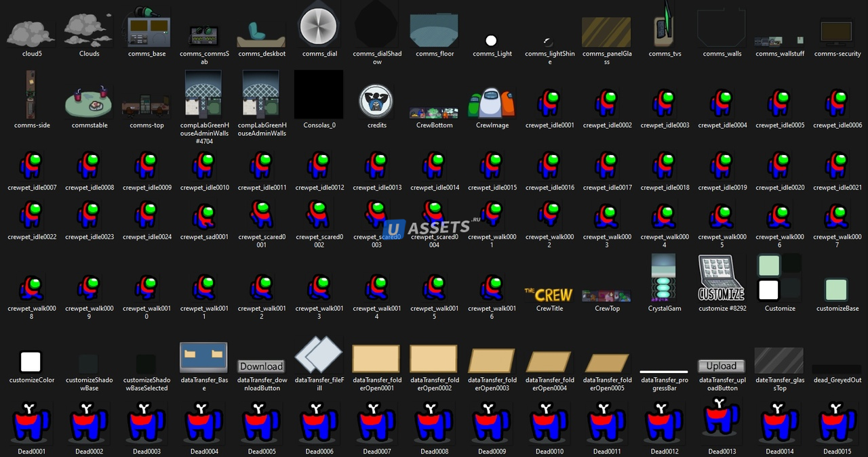Pick the customizeBase green square asset
Image resolution: width=868 pixels, height=457 pixels.
[x=837, y=290]
